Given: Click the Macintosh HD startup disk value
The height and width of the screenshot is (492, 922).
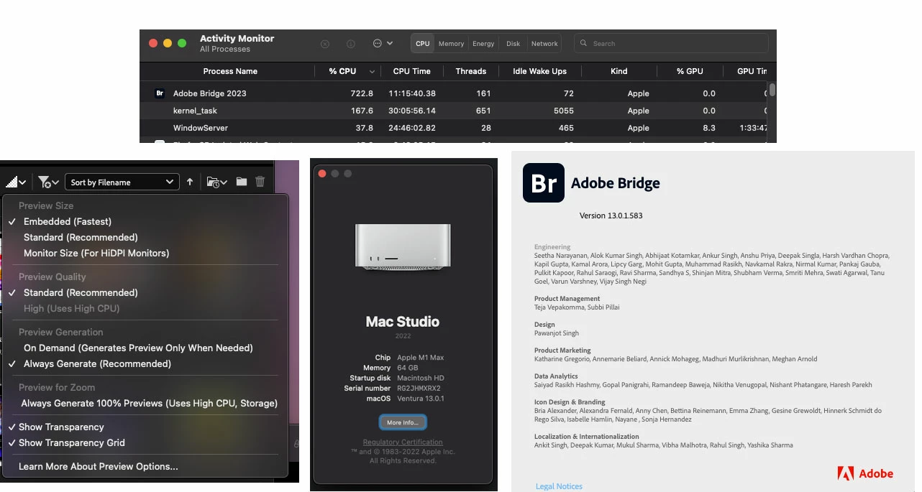Looking at the screenshot, I should click(421, 379).
